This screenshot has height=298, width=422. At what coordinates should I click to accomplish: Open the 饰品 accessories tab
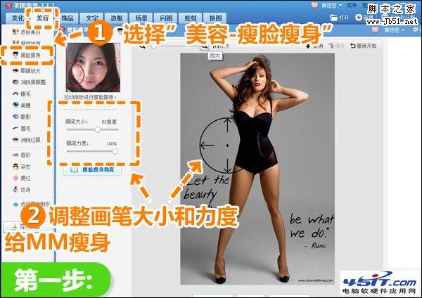tap(68, 18)
